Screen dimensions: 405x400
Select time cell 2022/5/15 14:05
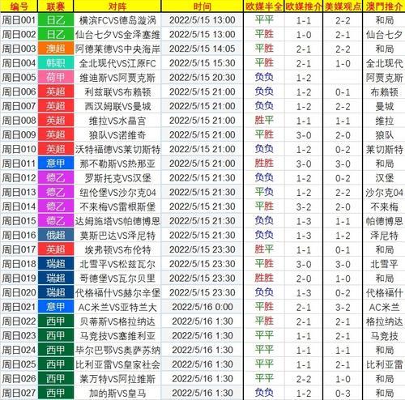(202, 49)
